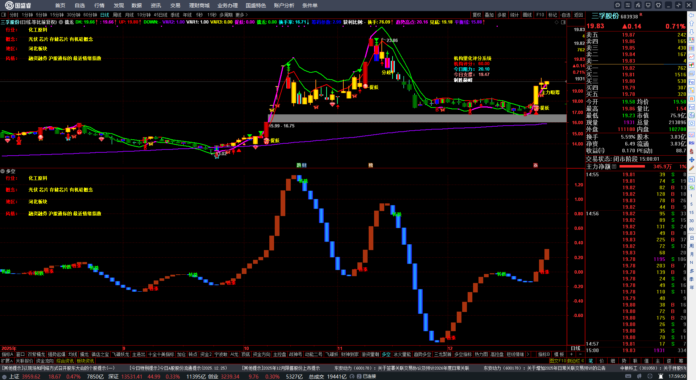Toggle the 叠加 overlay option

(489, 15)
